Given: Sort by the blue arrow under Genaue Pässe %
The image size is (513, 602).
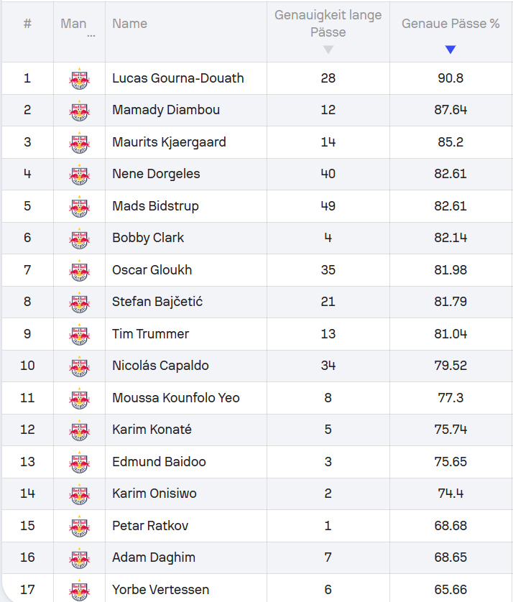Looking at the screenshot, I should tap(450, 50).
